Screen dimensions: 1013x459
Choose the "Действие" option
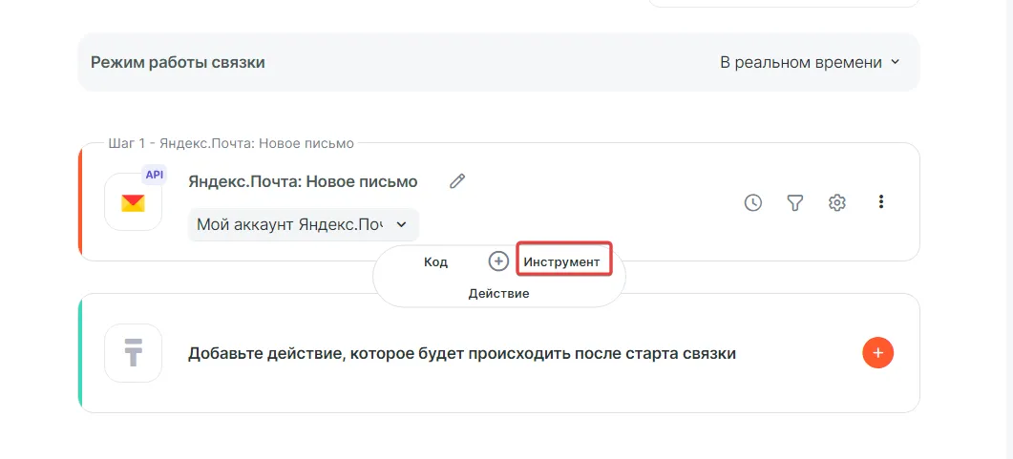[498, 293]
